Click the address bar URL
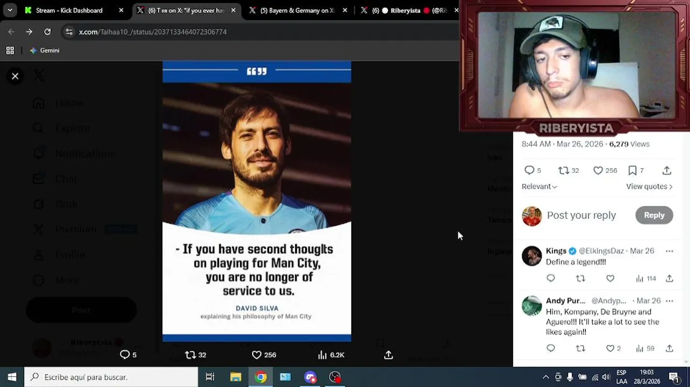 point(153,32)
